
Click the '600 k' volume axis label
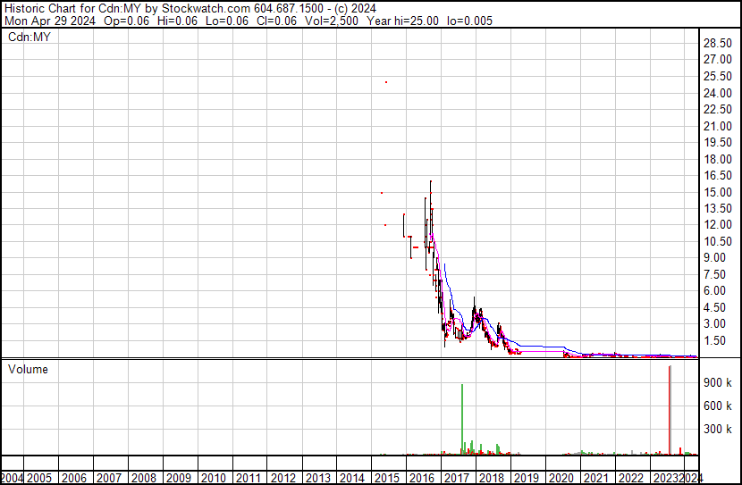pyautogui.click(x=718, y=406)
